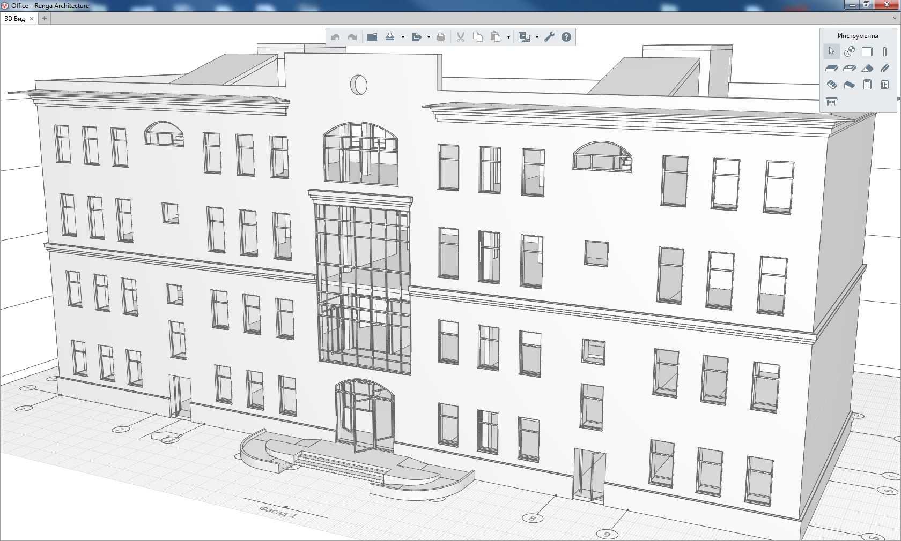The width and height of the screenshot is (901, 541).
Task: Open settings with the wrench icon
Action: [x=549, y=37]
